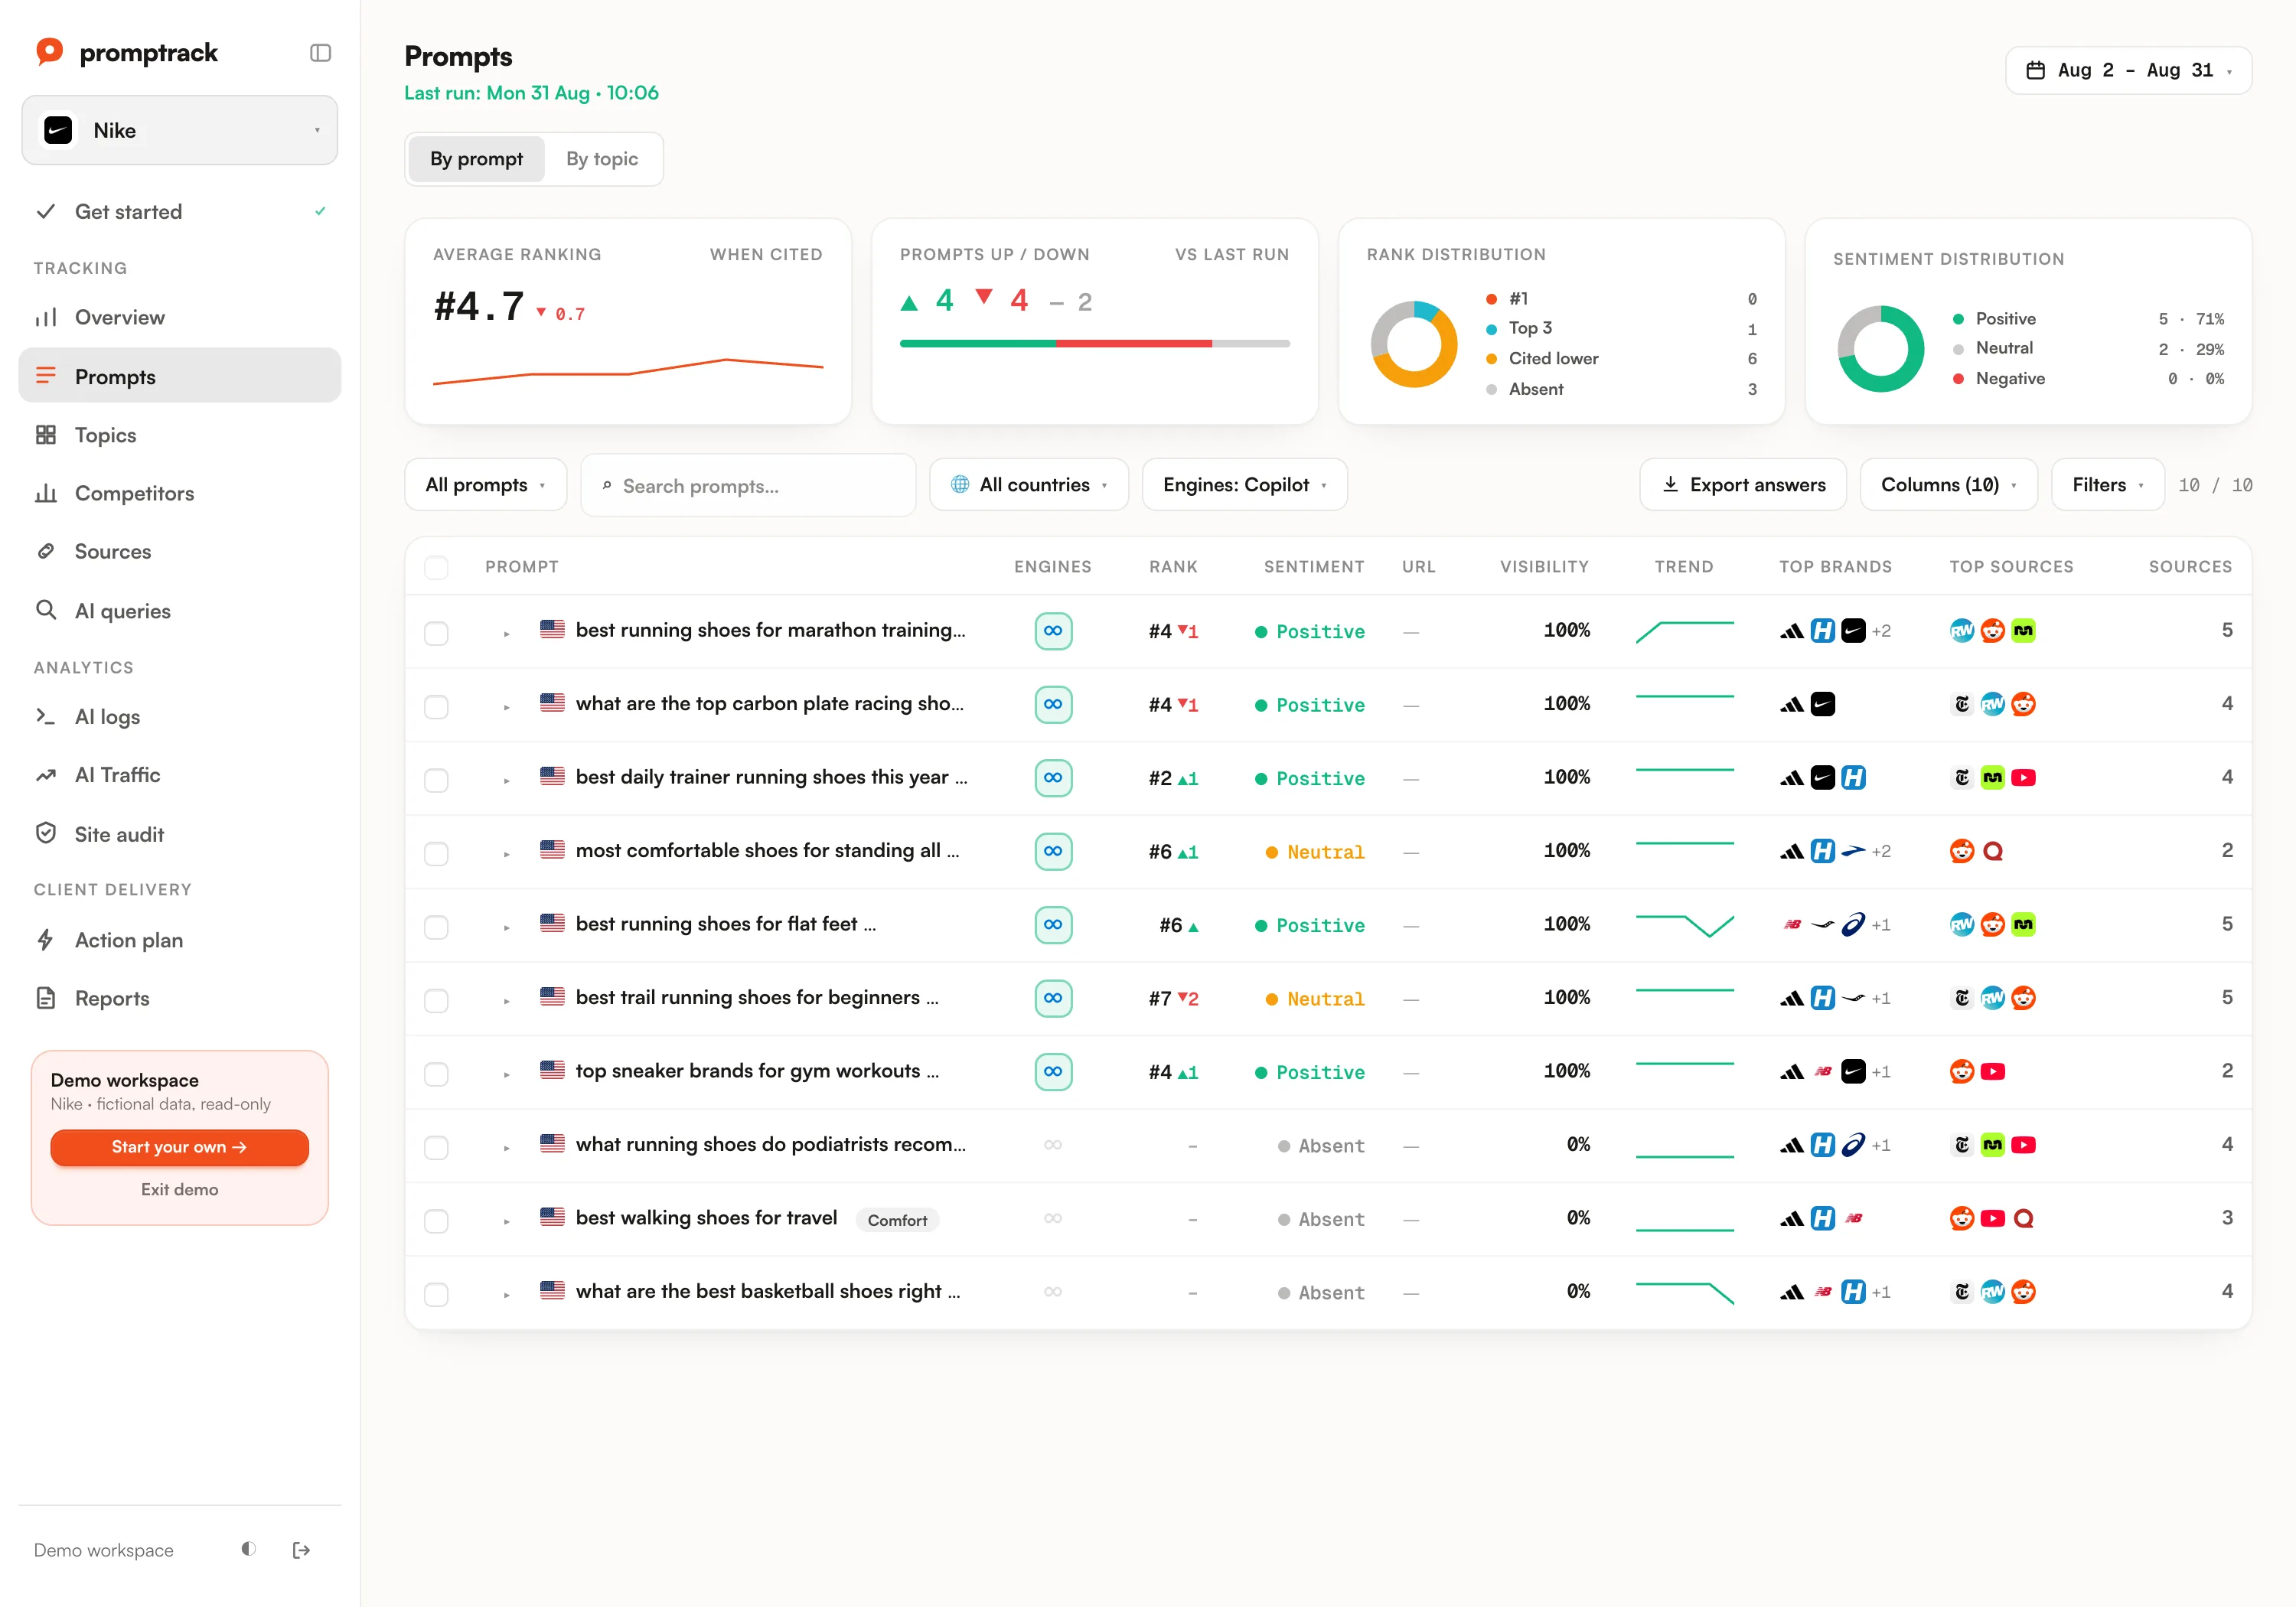This screenshot has width=2296, height=1607.
Task: Open the Filters dropdown
Action: click(2108, 485)
